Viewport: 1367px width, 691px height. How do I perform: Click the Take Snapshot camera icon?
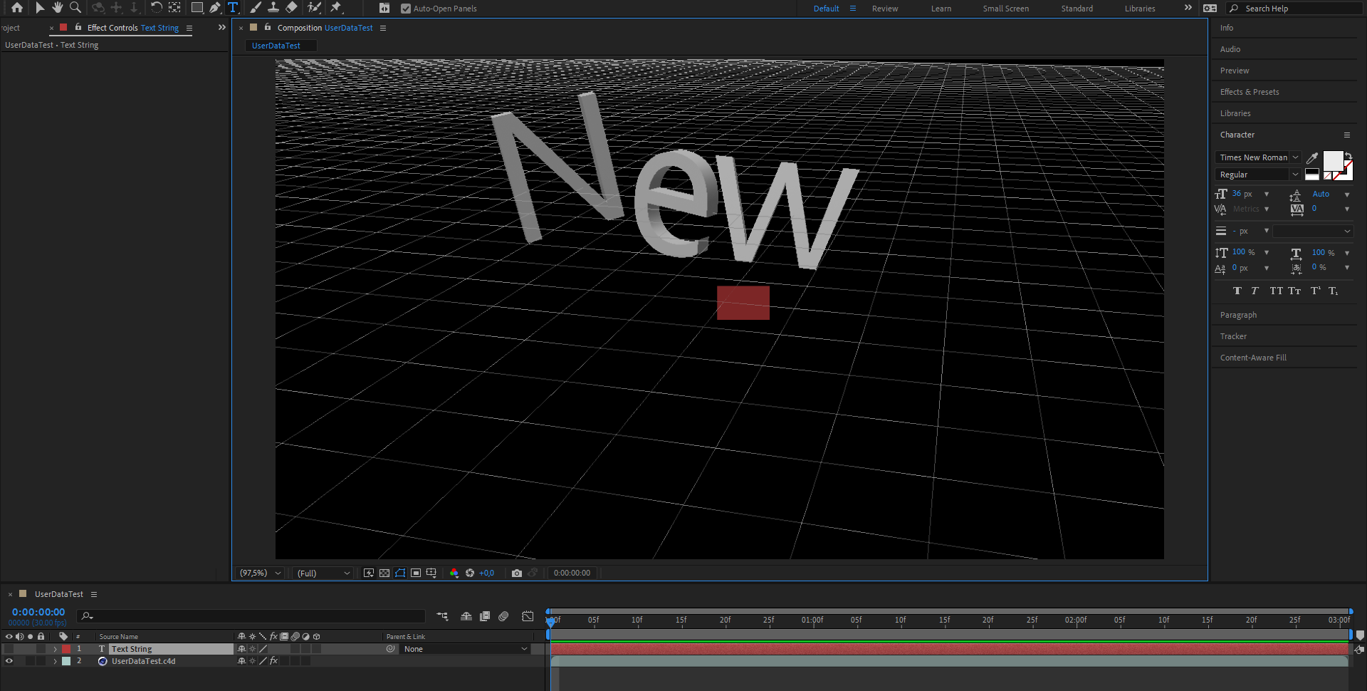pos(517,573)
